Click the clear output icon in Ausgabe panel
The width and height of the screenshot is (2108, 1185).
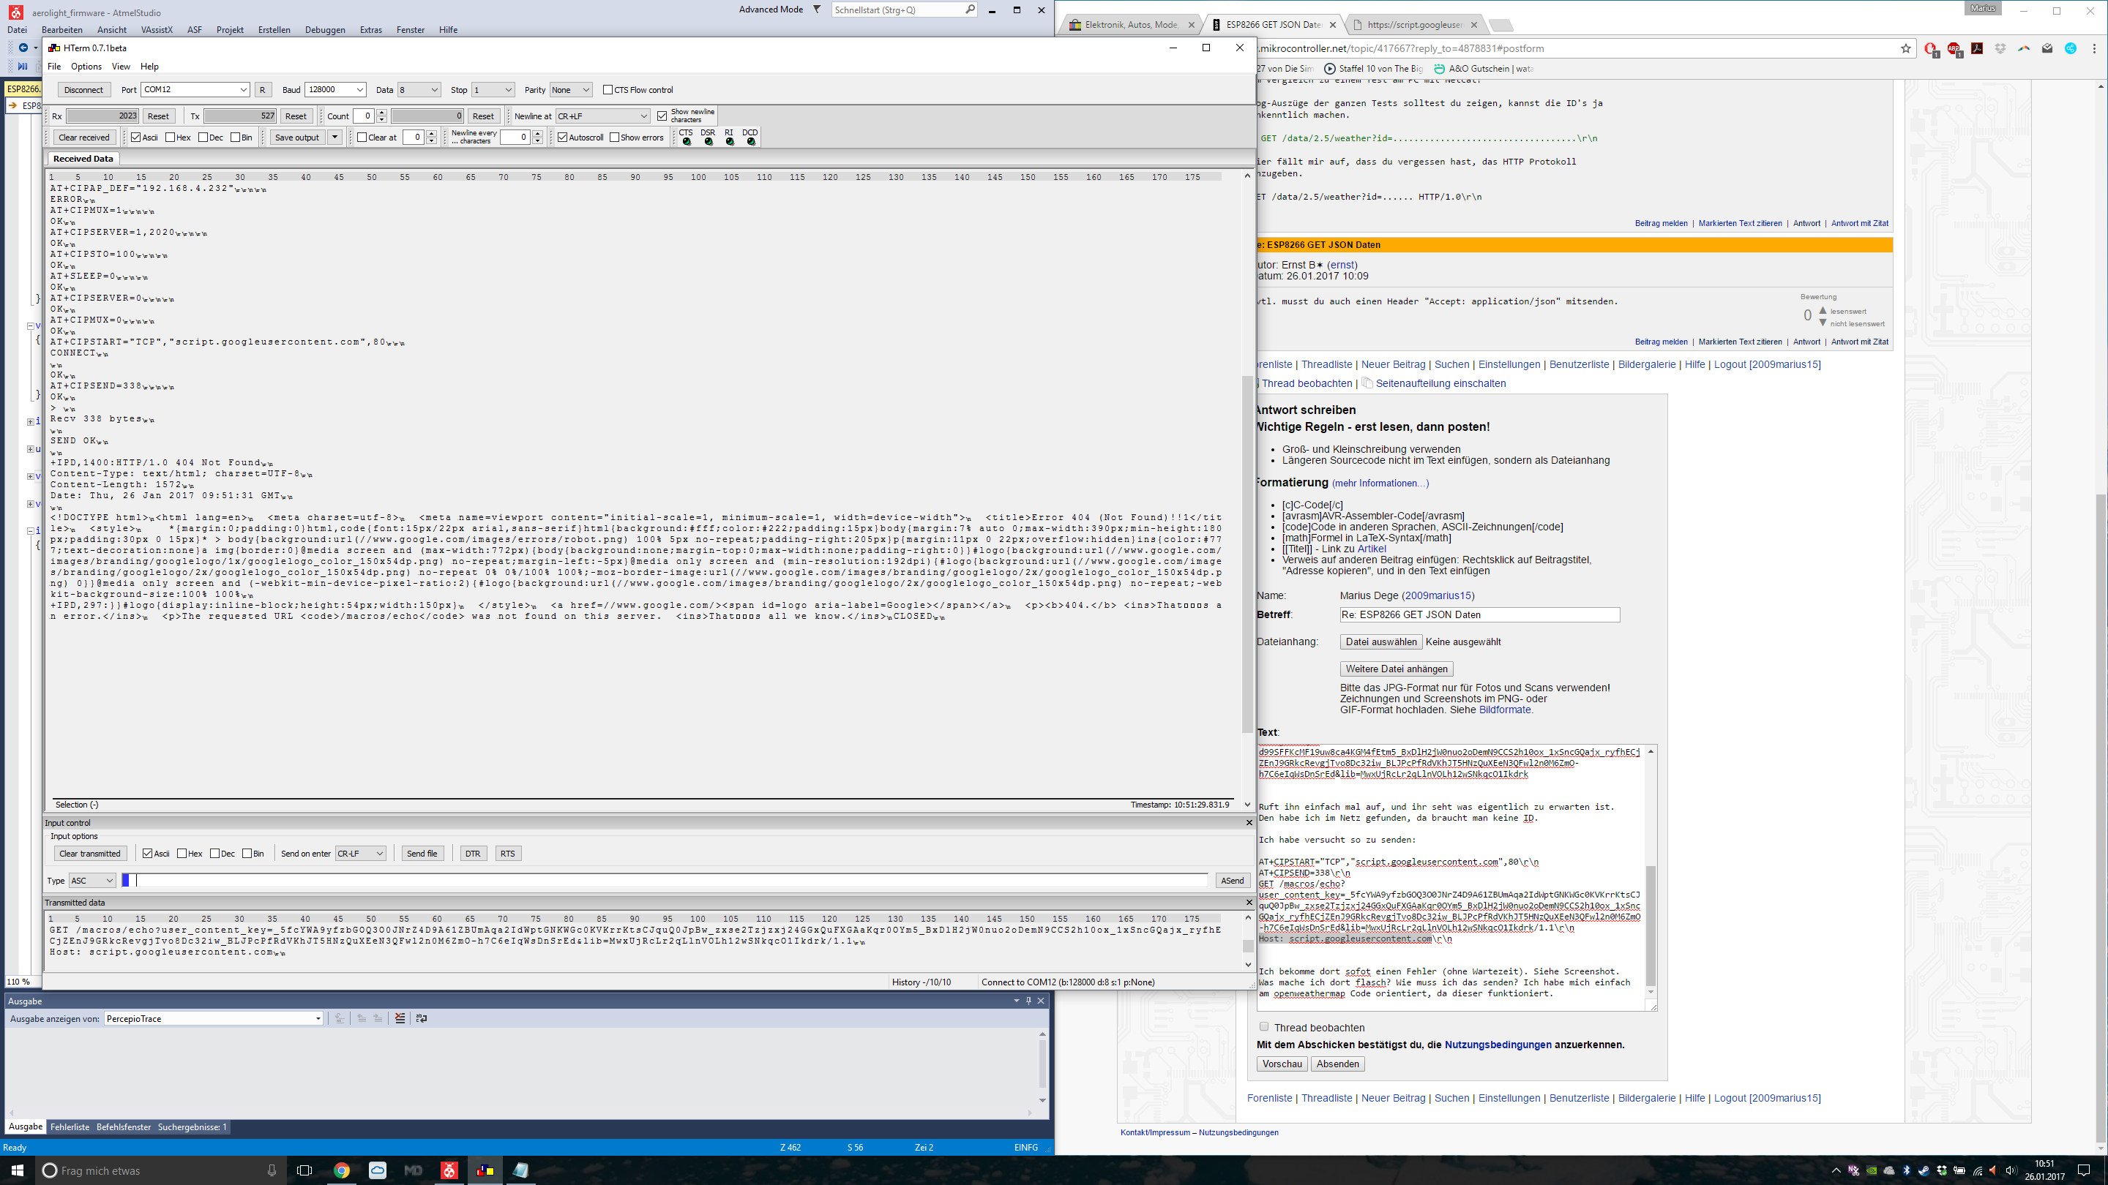[400, 1018]
